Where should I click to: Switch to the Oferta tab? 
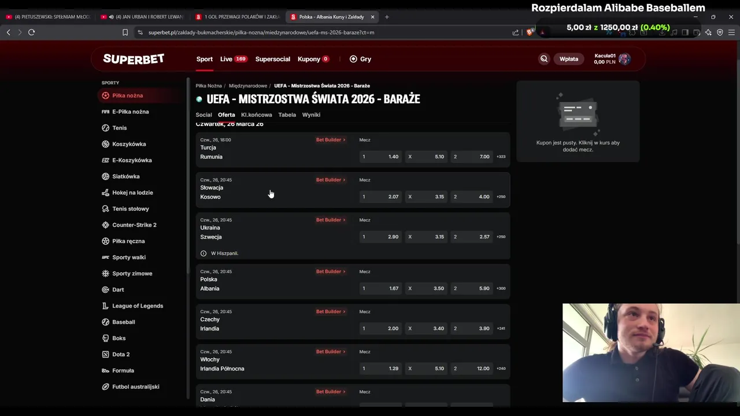click(226, 114)
